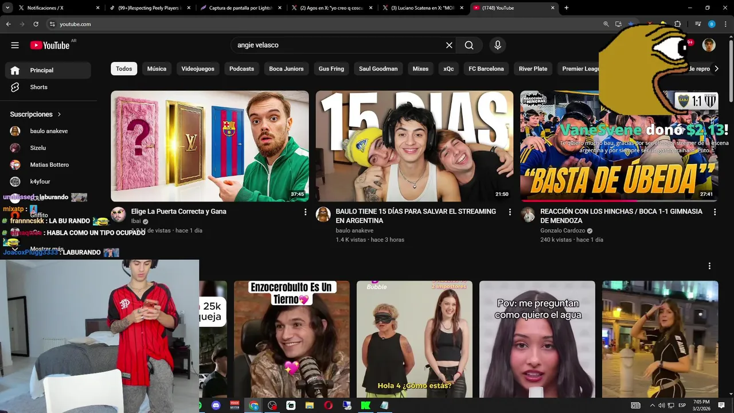Select the Gus Fring filter chip

pyautogui.click(x=331, y=69)
